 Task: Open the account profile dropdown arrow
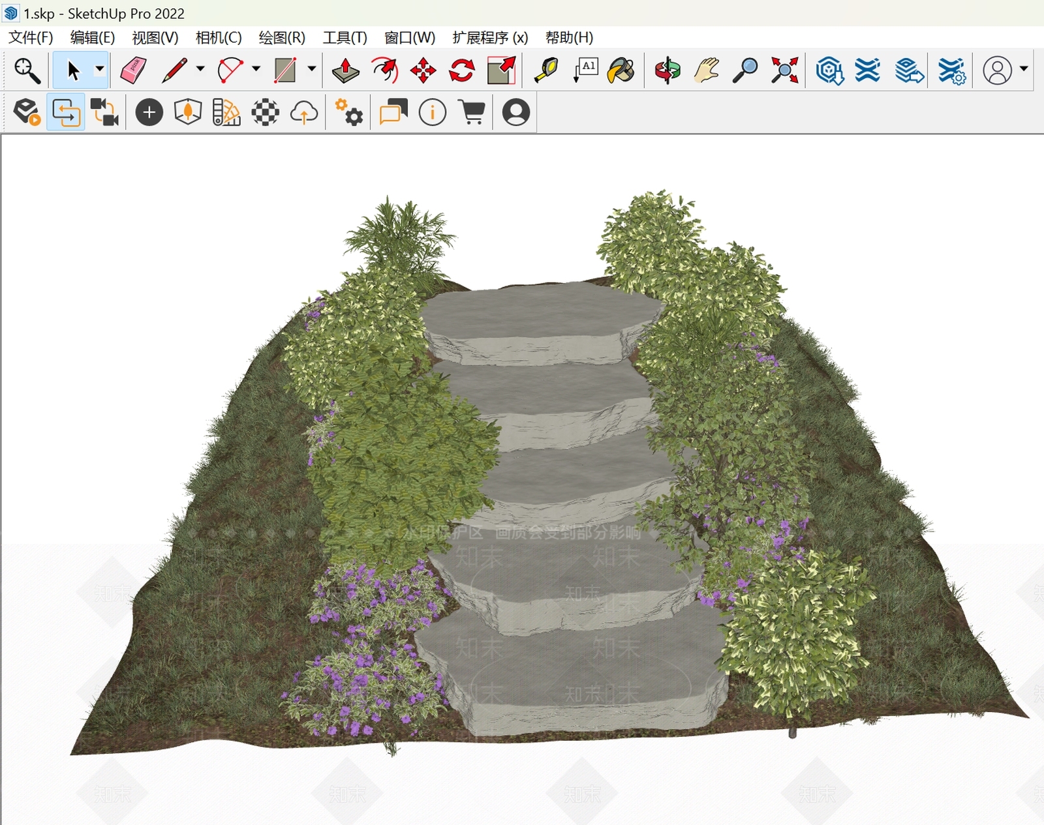click(x=1024, y=68)
